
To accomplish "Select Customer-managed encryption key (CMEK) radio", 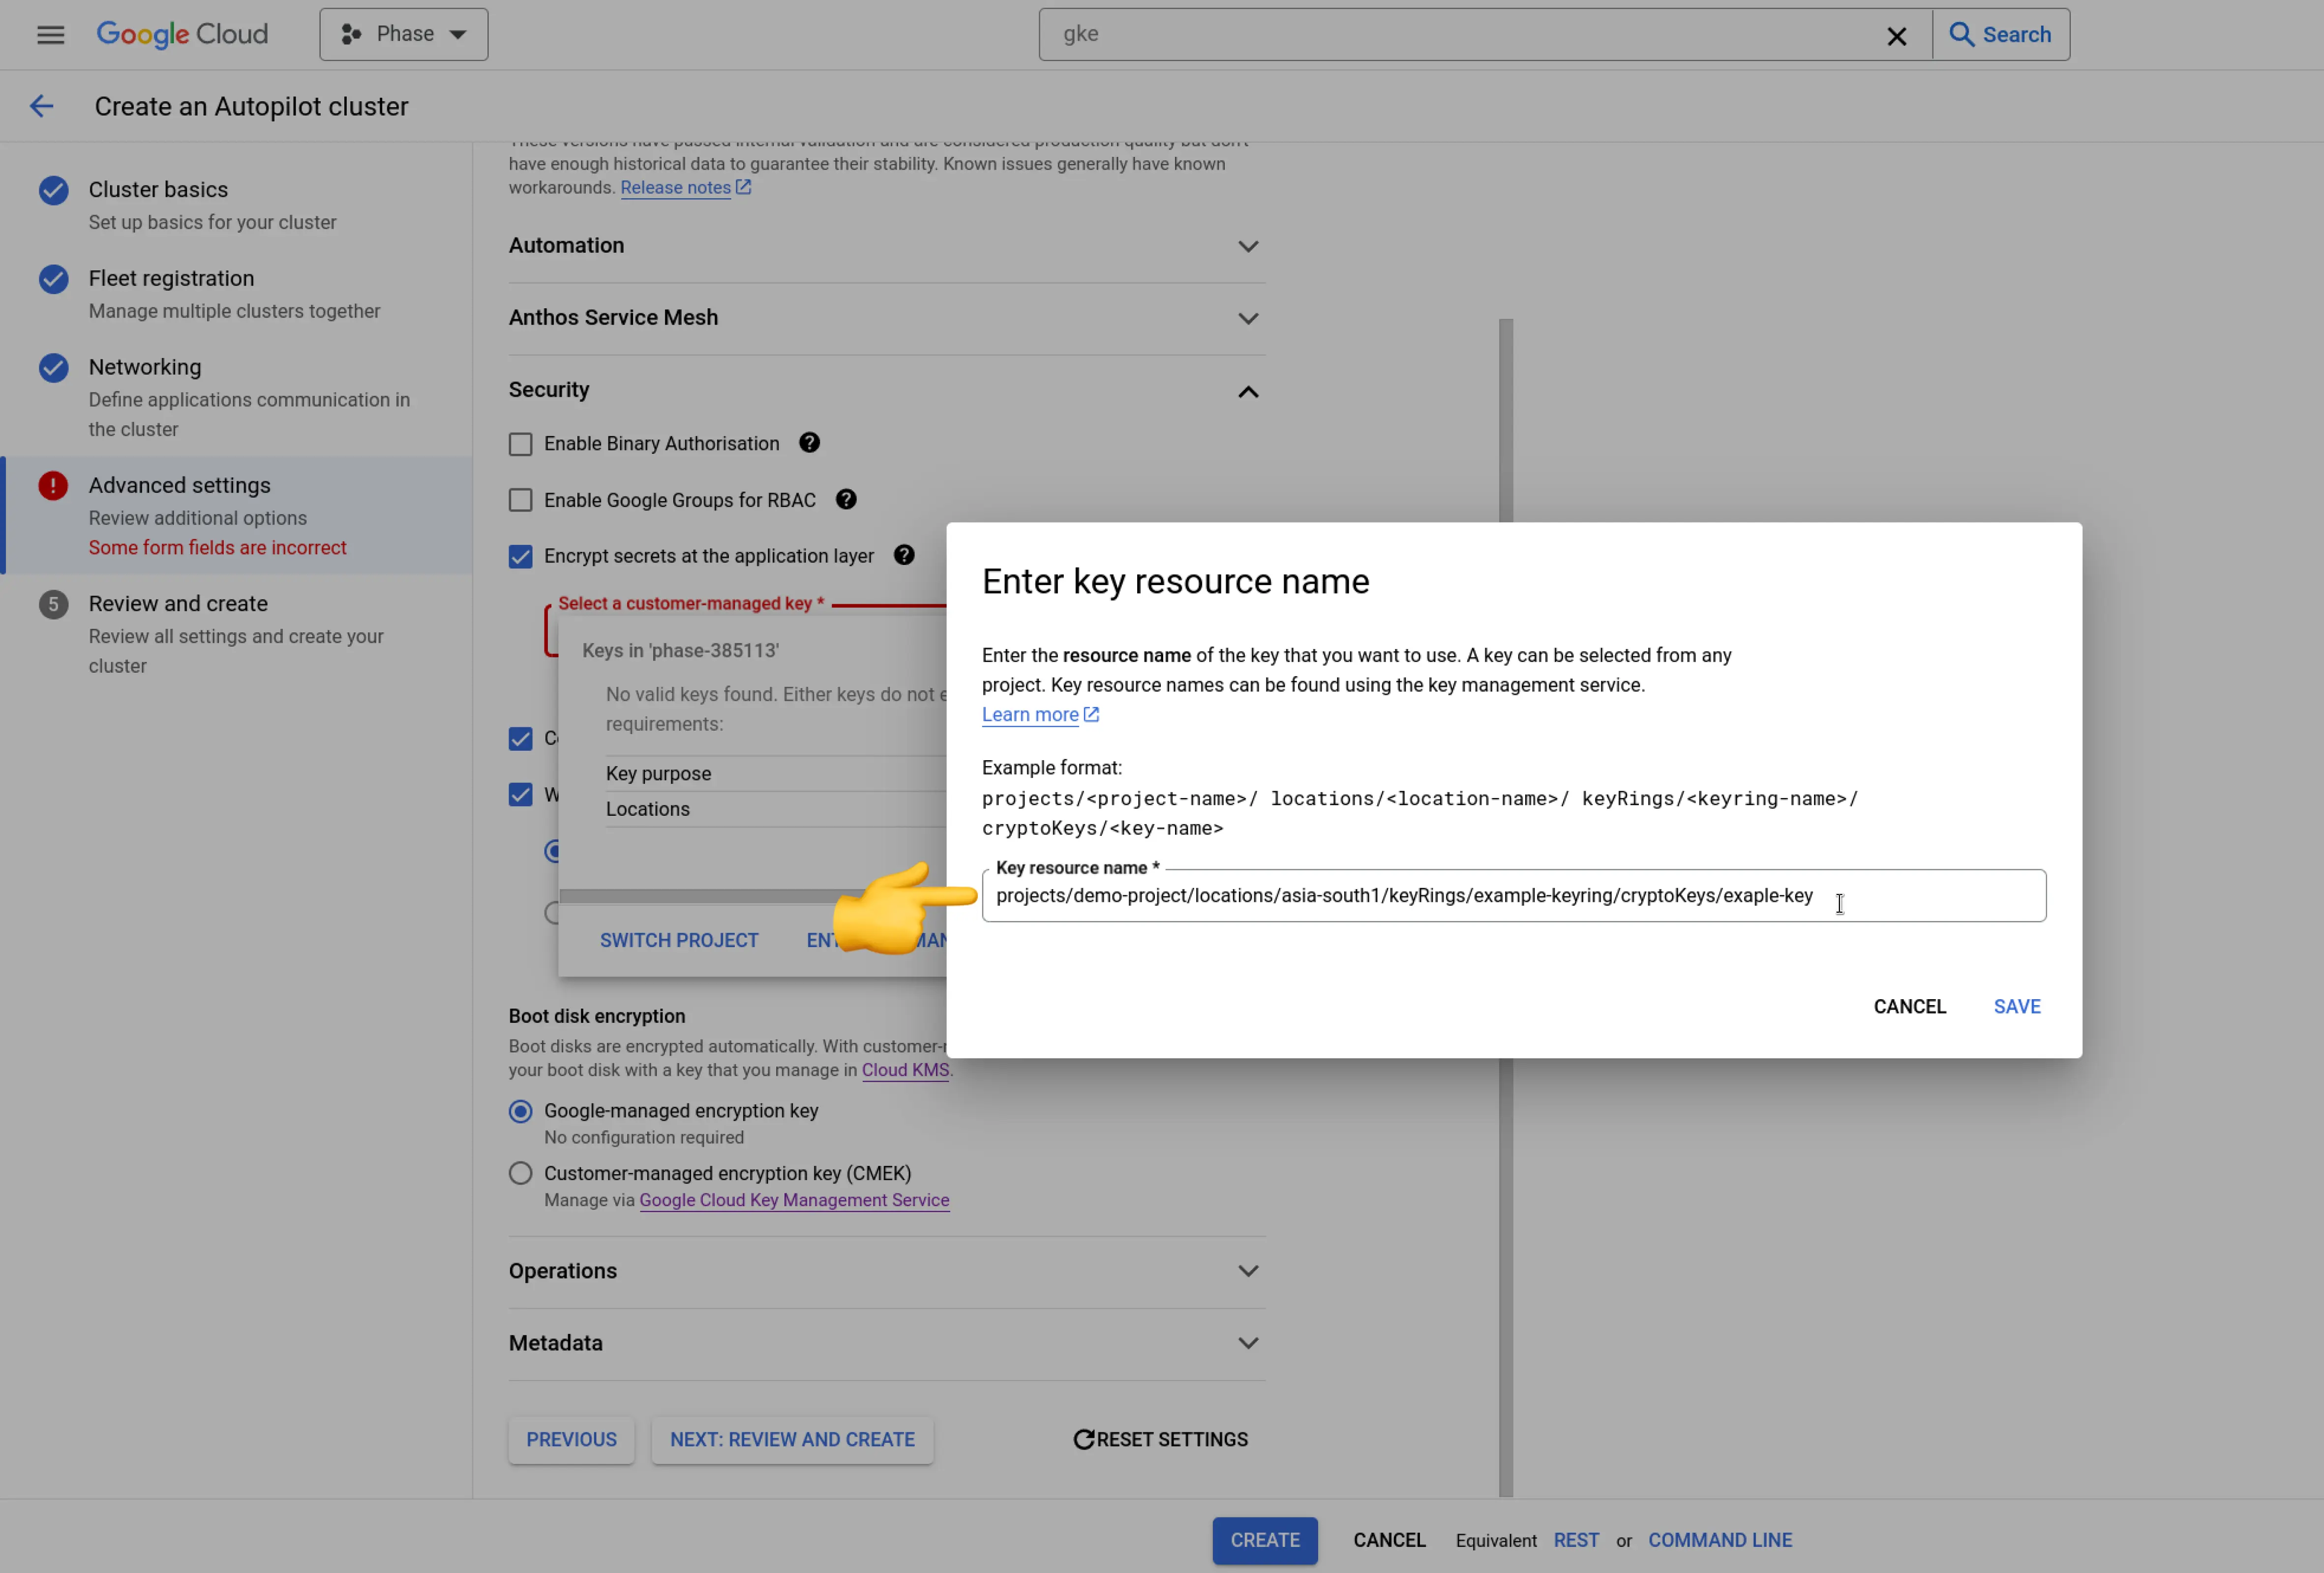I will coord(520,1173).
